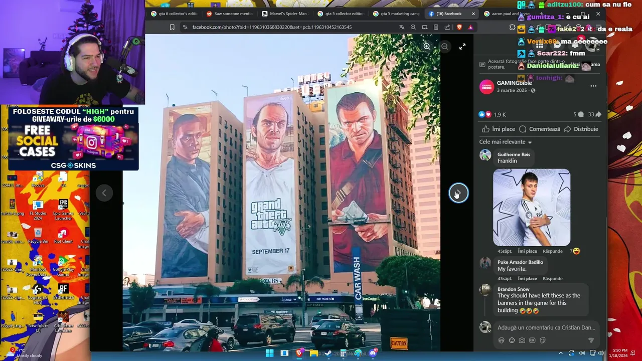Screen dimensions: 642x361
Task: Open MiniTool Power Data desktop shortcut
Action: (38, 266)
